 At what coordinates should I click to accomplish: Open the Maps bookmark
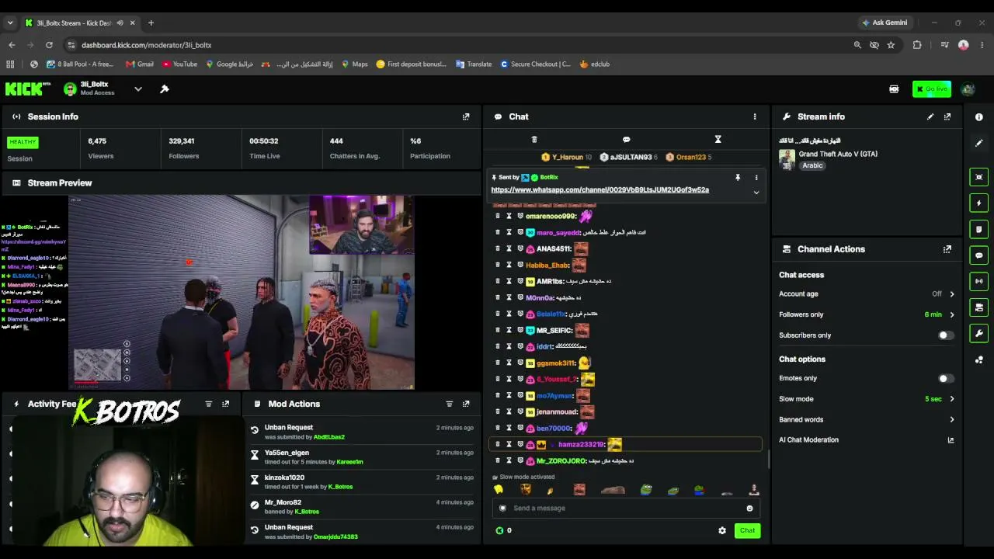click(354, 64)
